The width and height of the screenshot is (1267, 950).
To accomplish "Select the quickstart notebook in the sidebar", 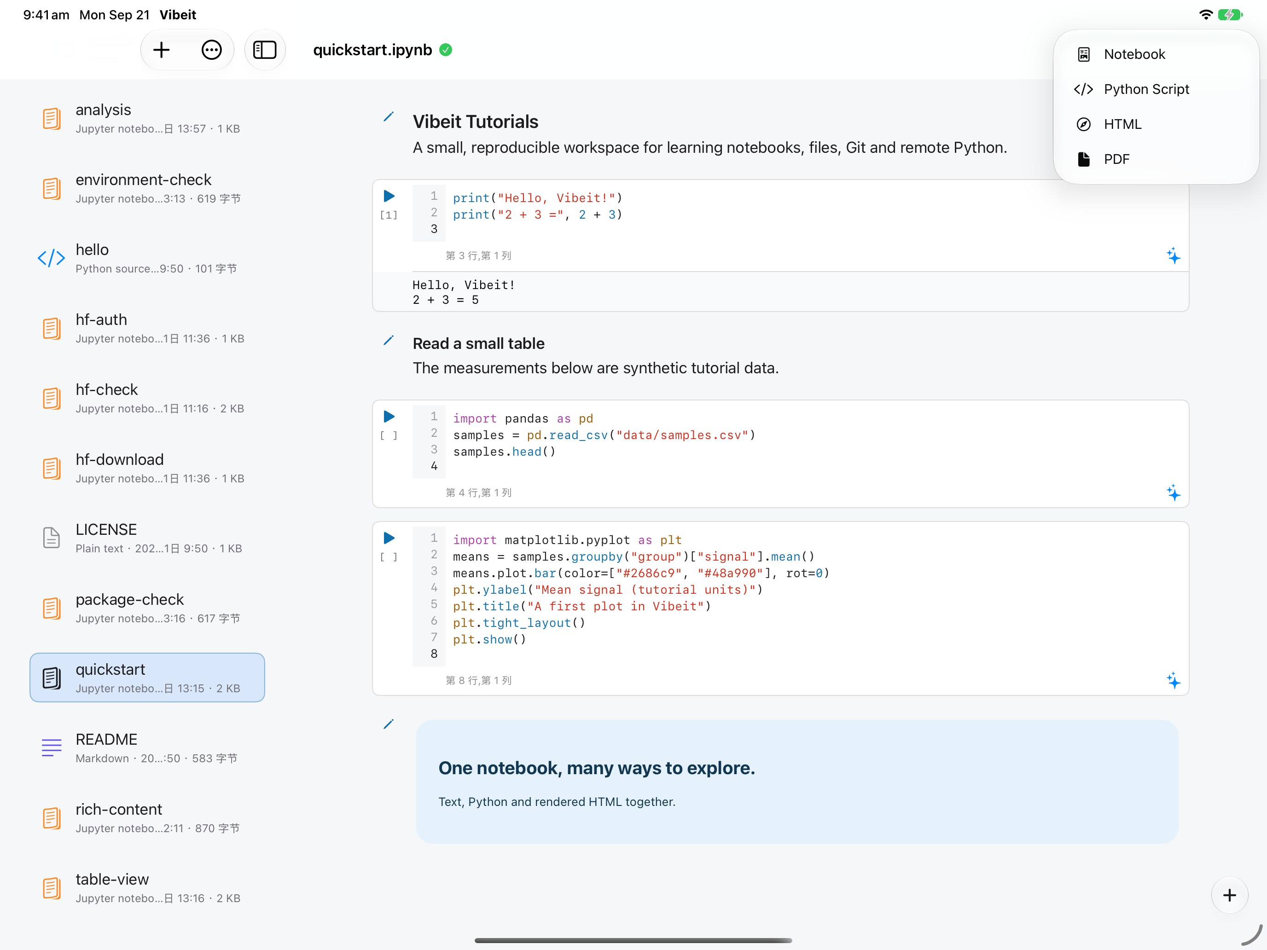I will 147,678.
